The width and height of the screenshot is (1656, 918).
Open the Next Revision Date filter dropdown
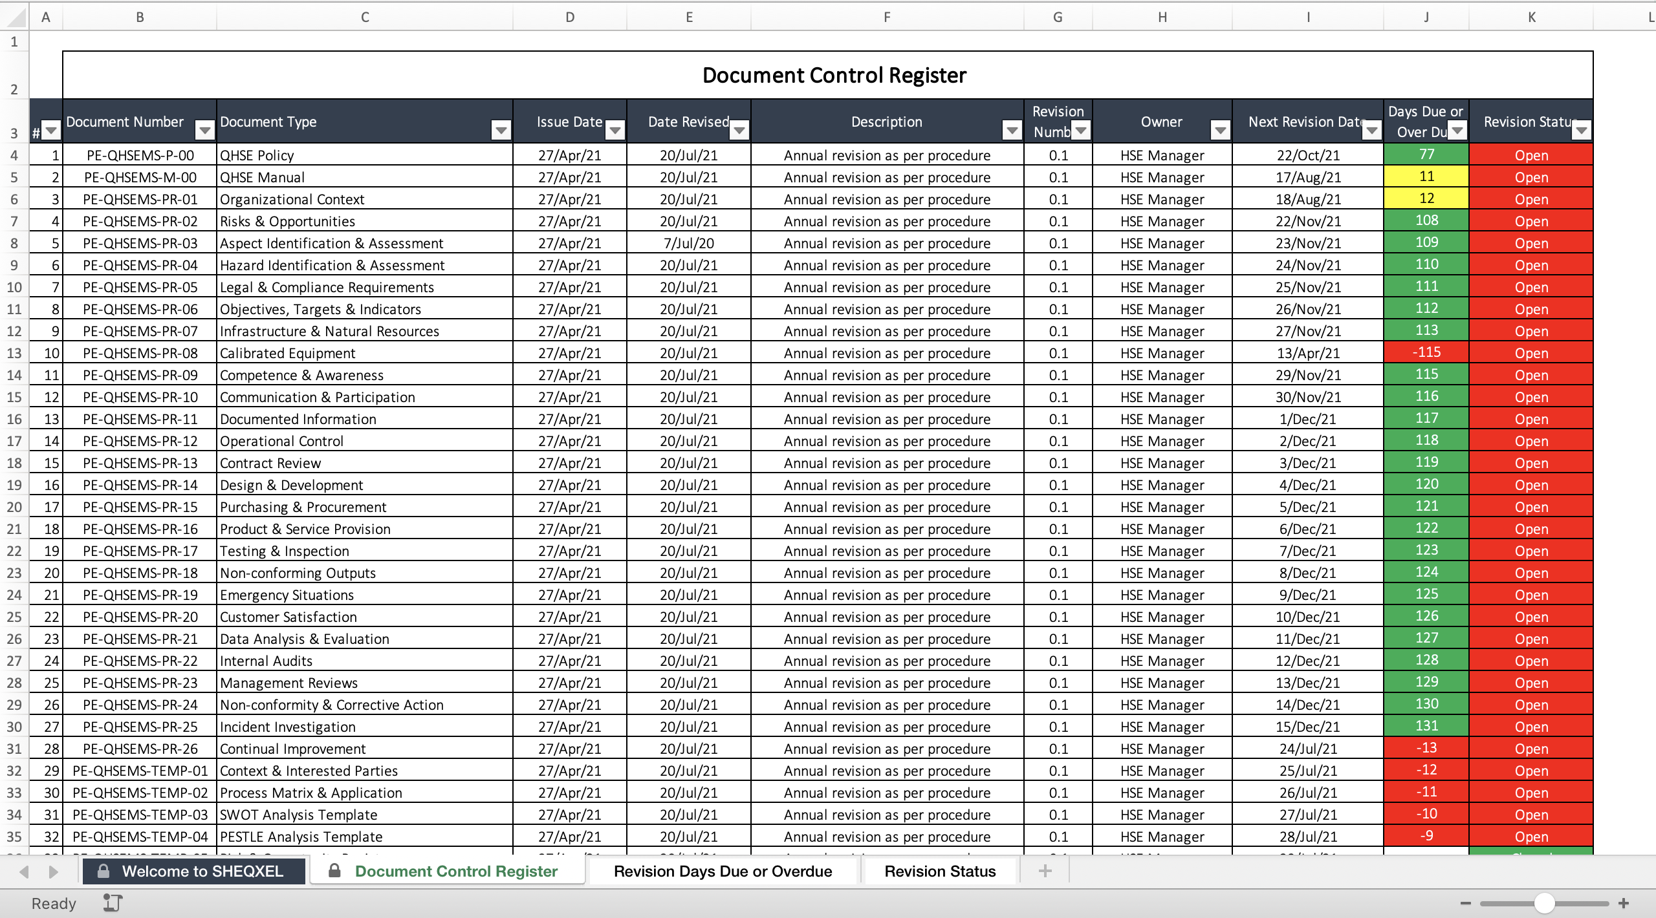click(1372, 131)
